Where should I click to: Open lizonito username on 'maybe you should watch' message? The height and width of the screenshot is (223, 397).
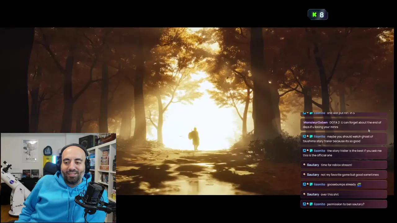coord(319,136)
